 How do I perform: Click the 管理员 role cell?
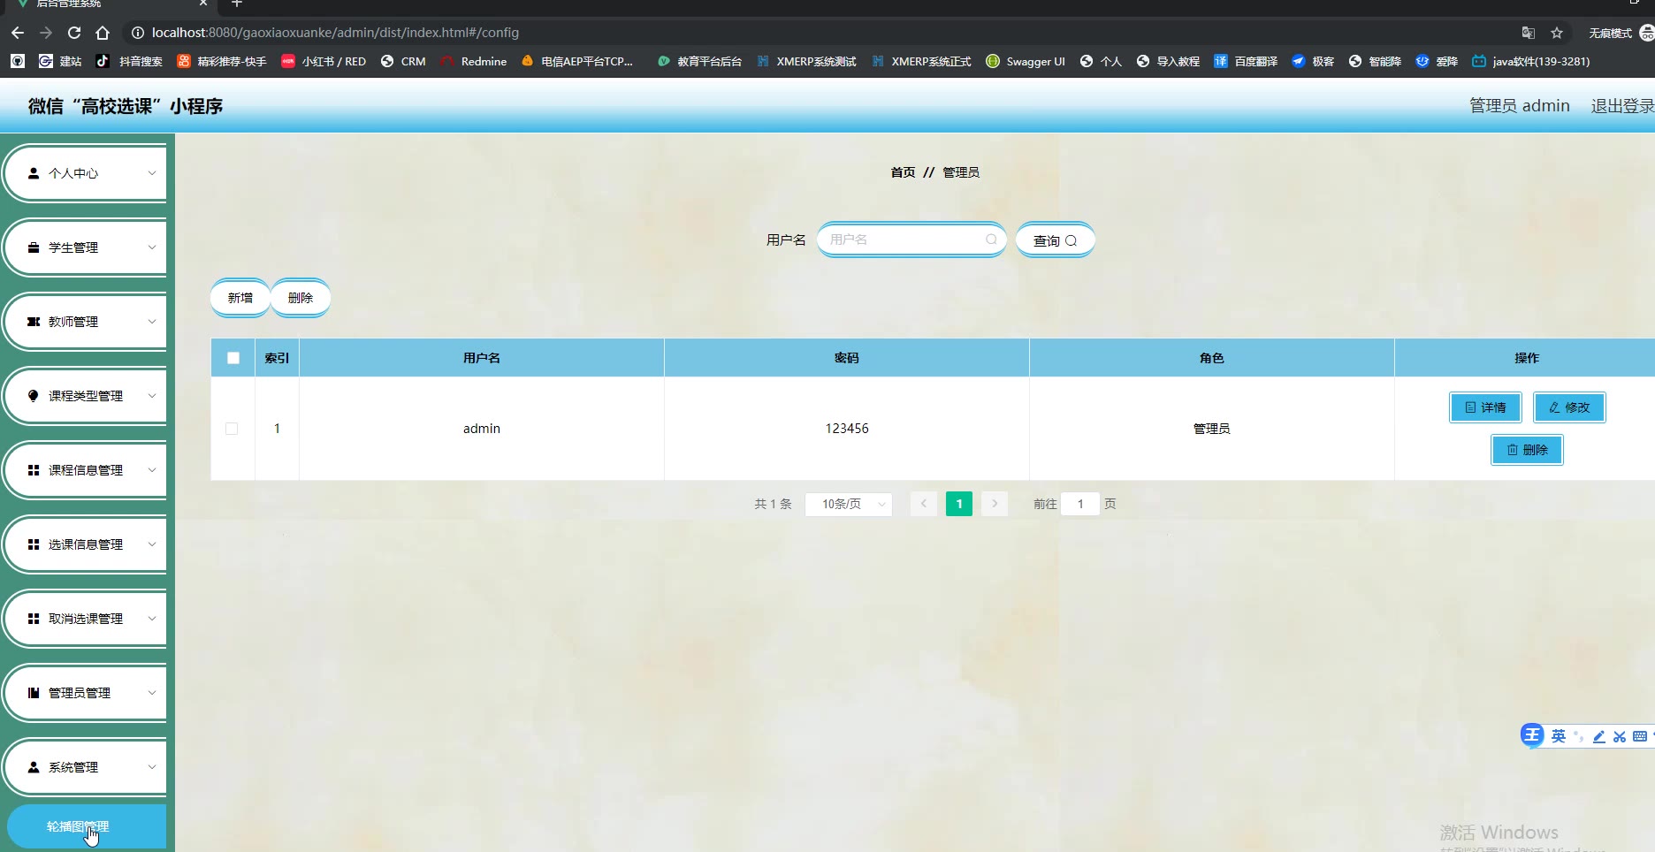(1212, 429)
